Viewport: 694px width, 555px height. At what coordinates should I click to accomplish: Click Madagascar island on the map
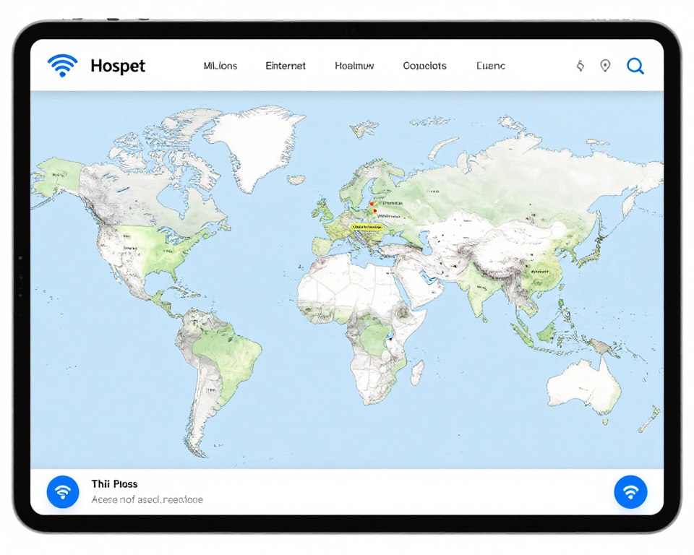tap(417, 372)
